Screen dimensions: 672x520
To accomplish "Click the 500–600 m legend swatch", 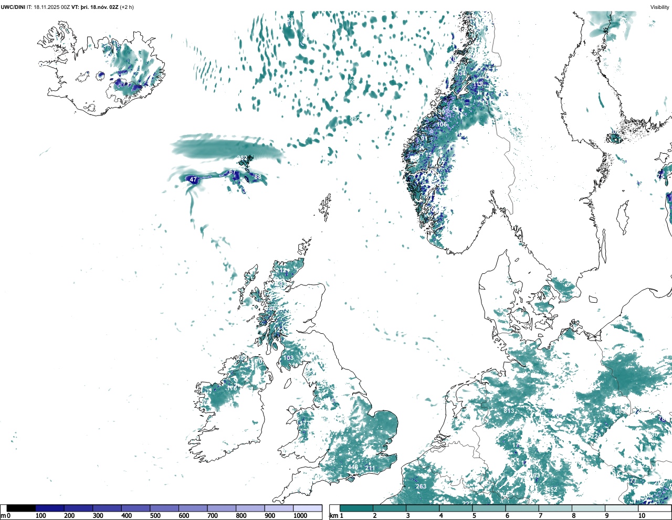I will 164,508.
